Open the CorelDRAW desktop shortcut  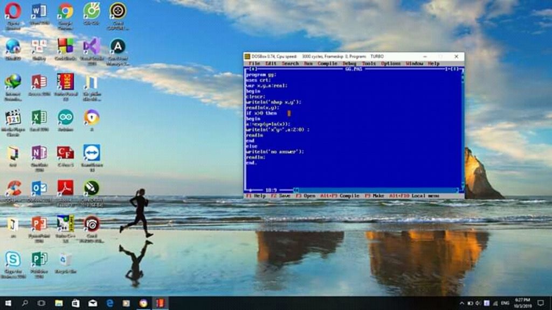coord(92,188)
